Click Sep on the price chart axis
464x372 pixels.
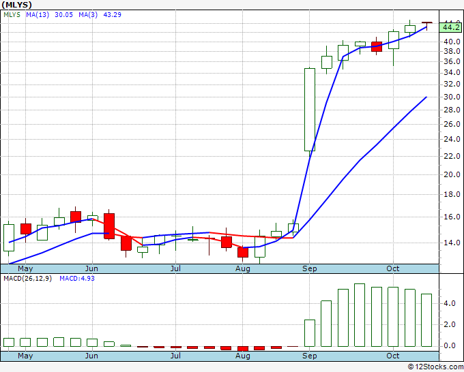[x=310, y=268]
